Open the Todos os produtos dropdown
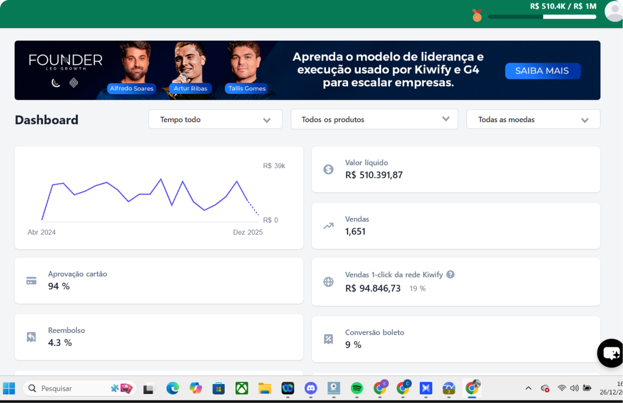Viewport: 623px width, 403px height. pos(374,120)
